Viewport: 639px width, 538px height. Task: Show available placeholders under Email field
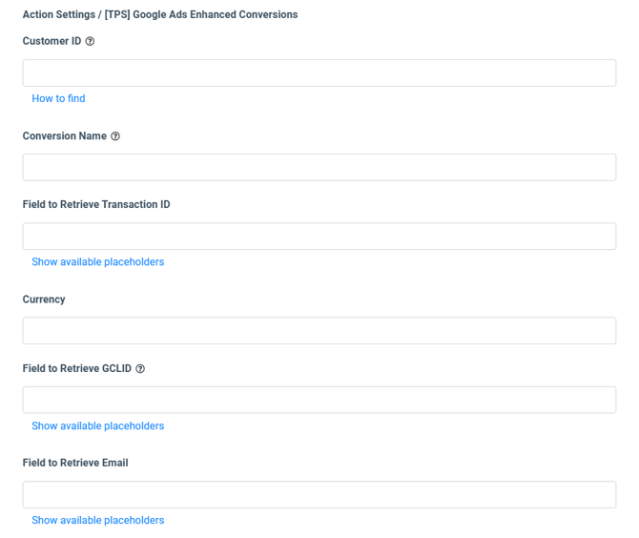click(97, 521)
